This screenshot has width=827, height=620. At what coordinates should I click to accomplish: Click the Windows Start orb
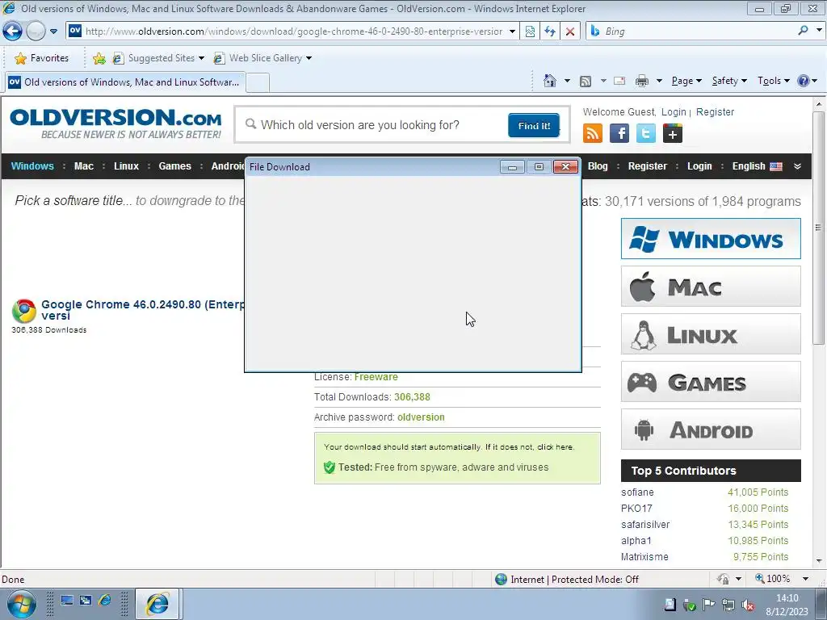pyautogui.click(x=21, y=605)
